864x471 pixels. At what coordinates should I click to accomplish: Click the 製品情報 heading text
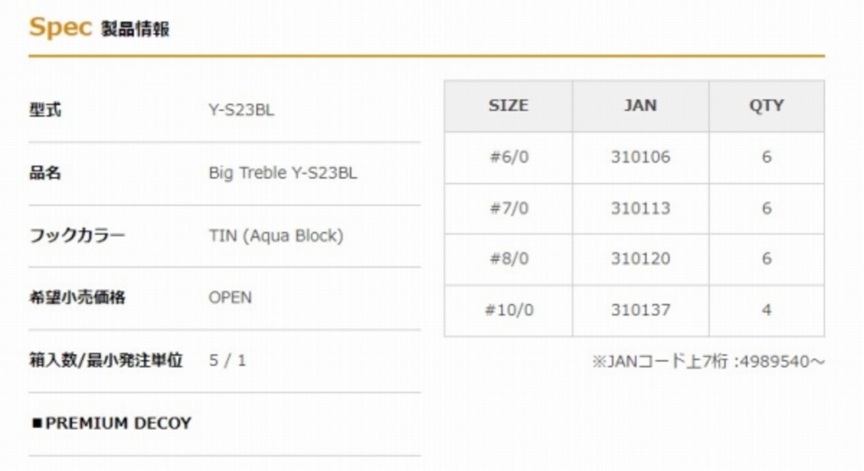click(135, 29)
